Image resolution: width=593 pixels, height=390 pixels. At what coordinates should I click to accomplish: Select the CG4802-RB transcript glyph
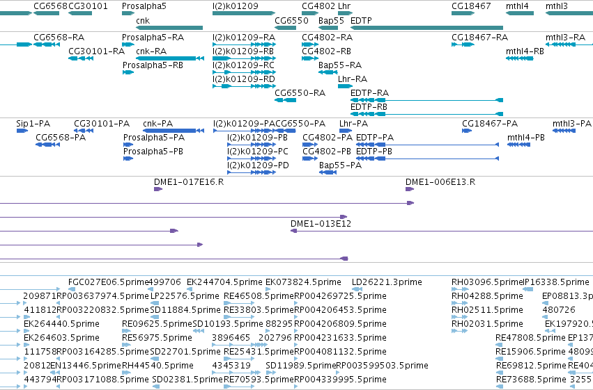[310, 58]
